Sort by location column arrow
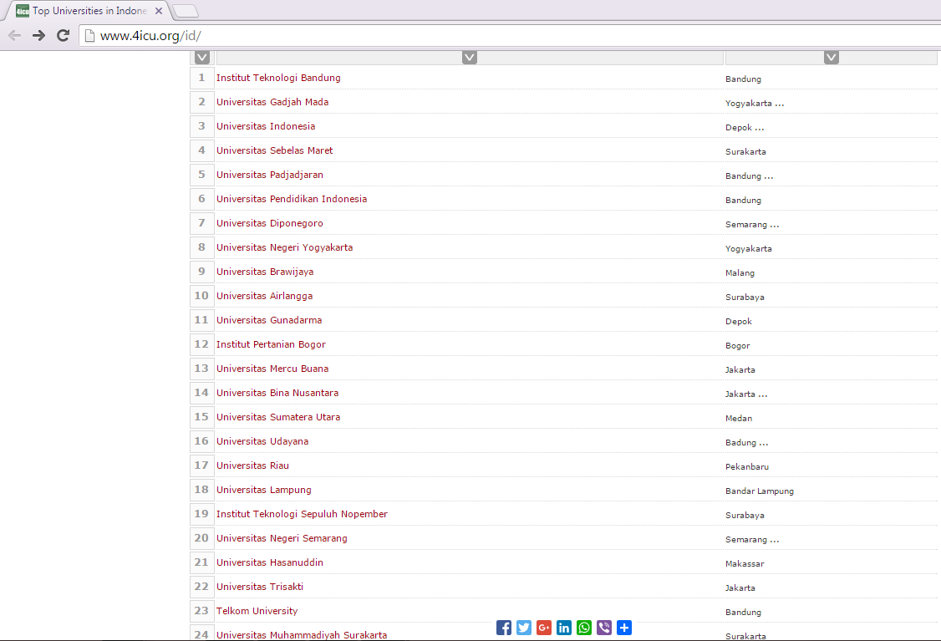The image size is (941, 641). coord(832,58)
